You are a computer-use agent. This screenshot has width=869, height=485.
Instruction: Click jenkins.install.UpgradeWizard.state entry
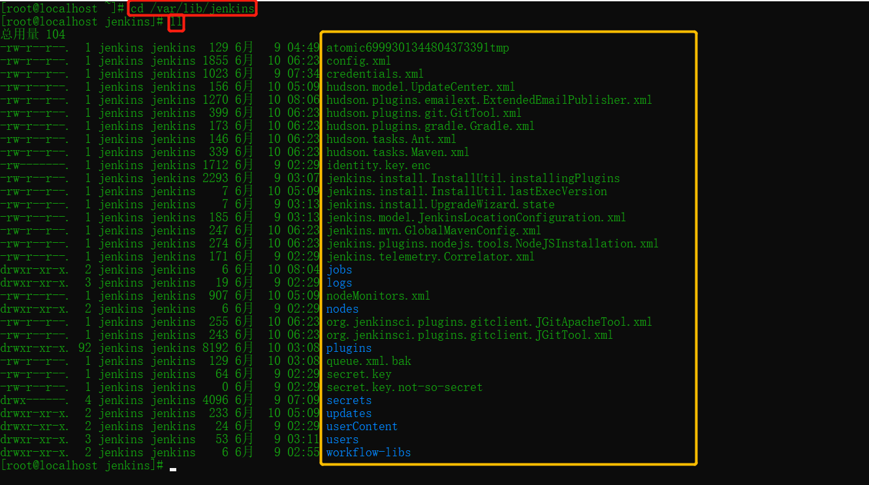pyautogui.click(x=441, y=204)
